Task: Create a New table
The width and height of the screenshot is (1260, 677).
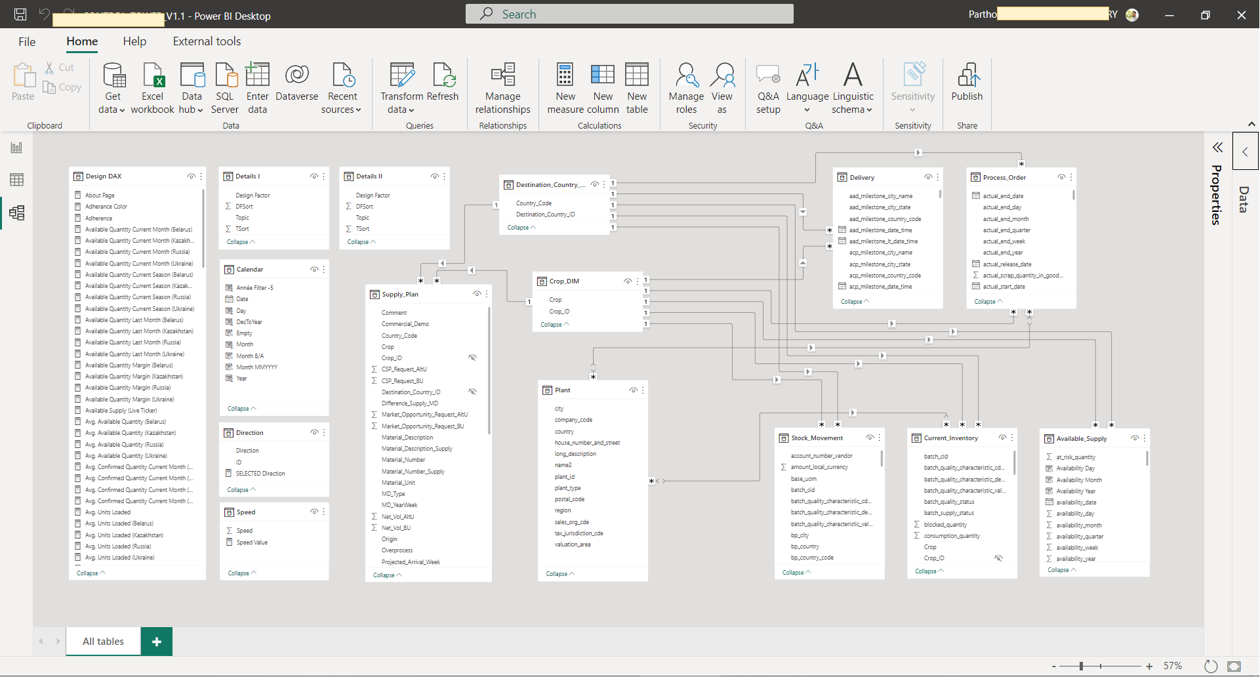Action: point(637,89)
